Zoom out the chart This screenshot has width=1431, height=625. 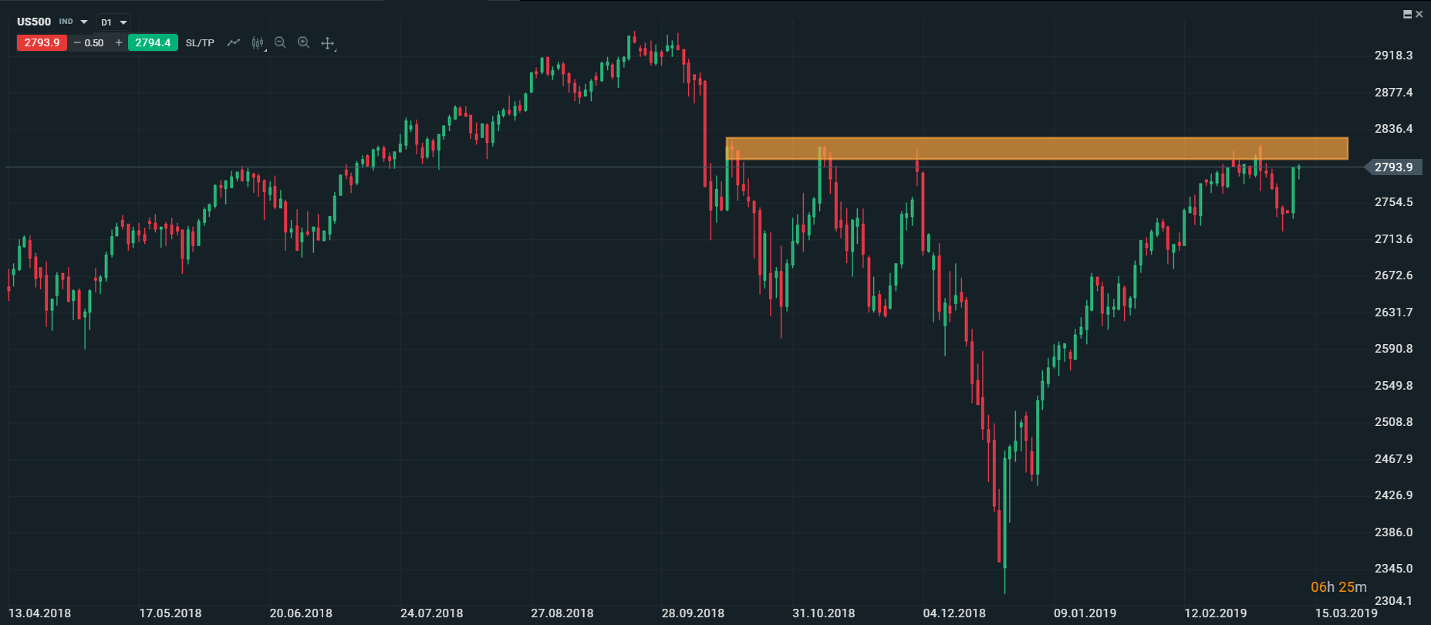pos(280,42)
